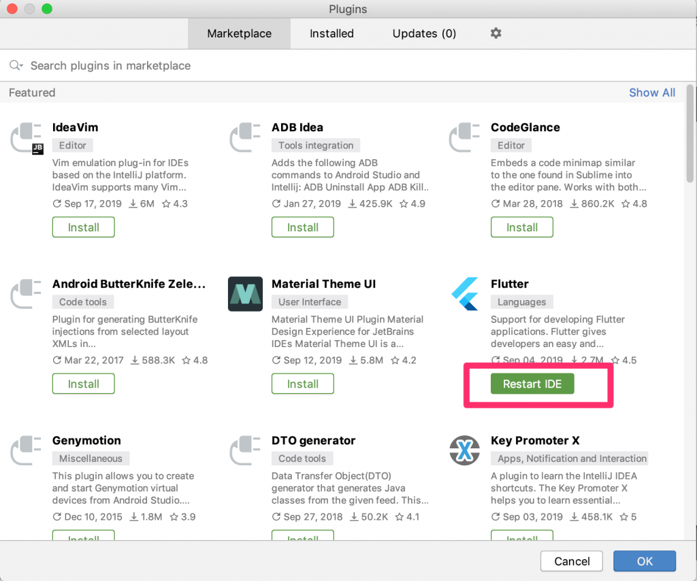This screenshot has height=581, width=697.
Task: Open the CodeGlance plugin title
Action: [525, 127]
